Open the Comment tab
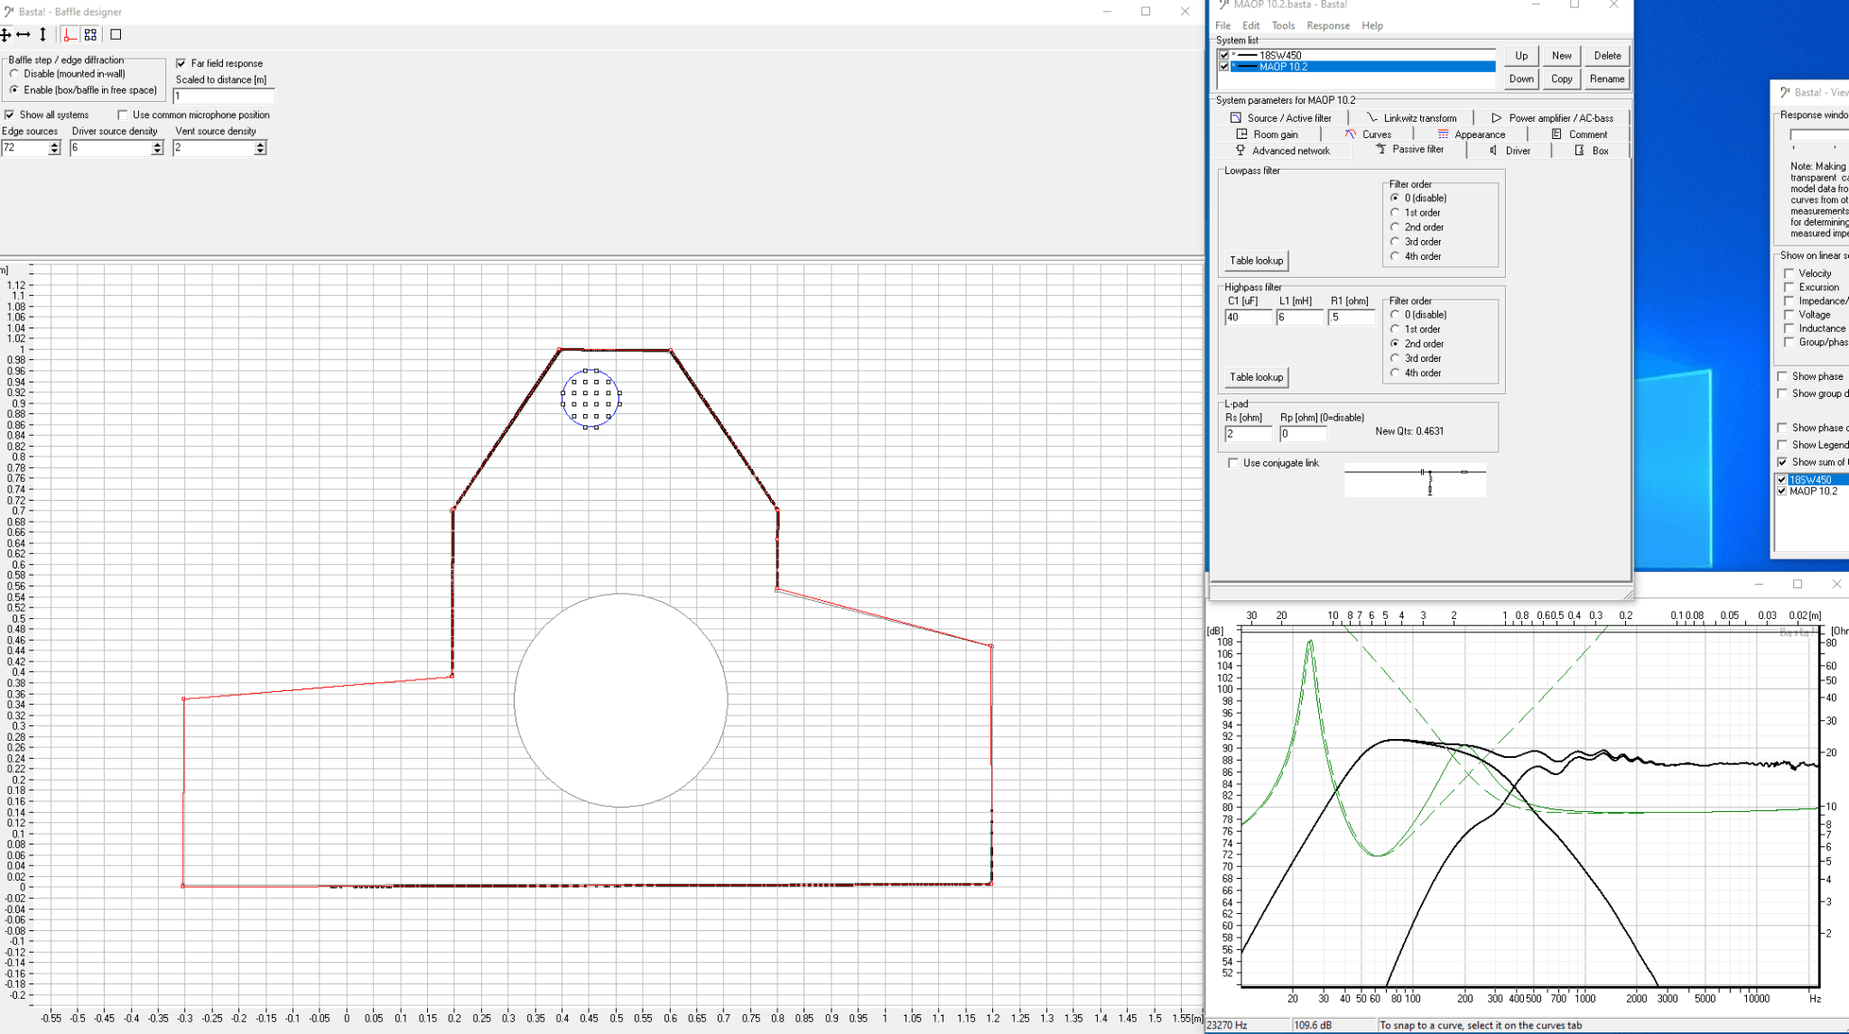This screenshot has height=1034, width=1849. pos(1579,134)
